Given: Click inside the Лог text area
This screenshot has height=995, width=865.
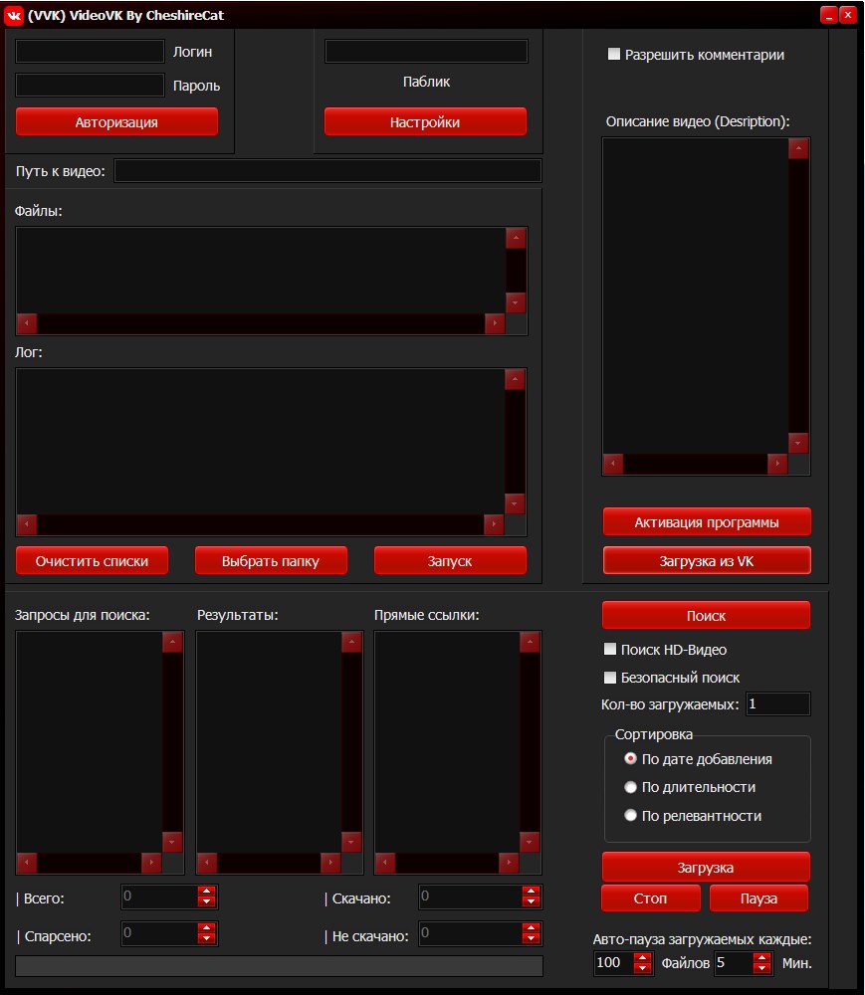Looking at the screenshot, I should [260, 442].
